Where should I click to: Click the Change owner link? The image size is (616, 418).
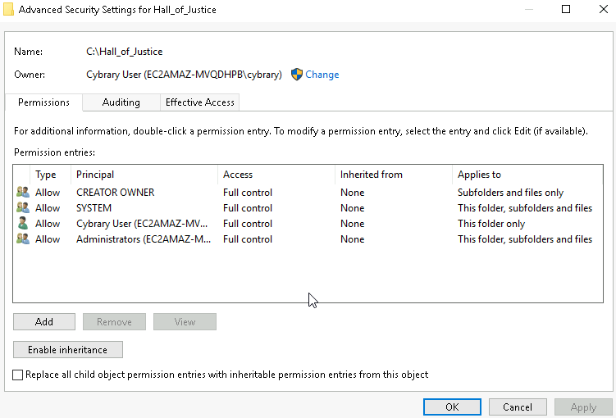pyautogui.click(x=322, y=75)
